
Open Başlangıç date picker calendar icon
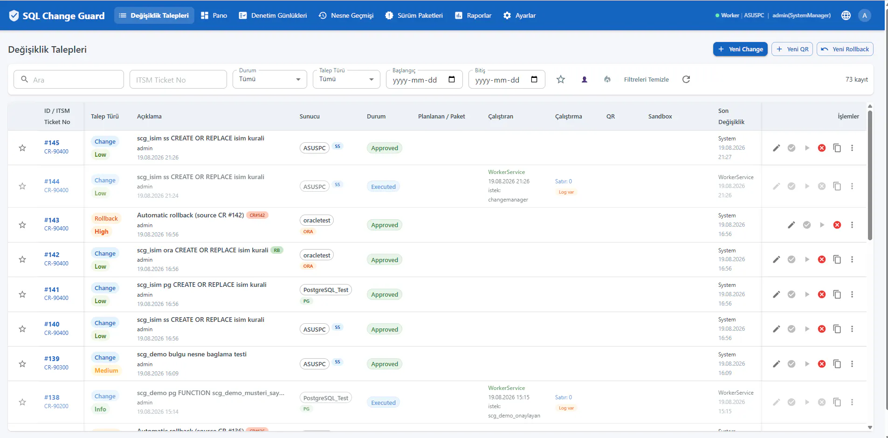pos(452,79)
